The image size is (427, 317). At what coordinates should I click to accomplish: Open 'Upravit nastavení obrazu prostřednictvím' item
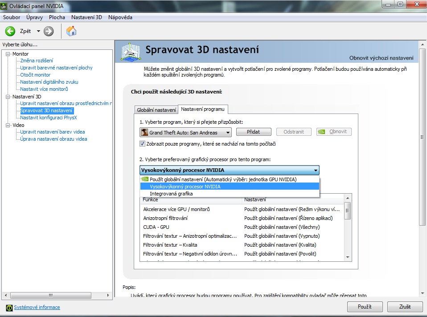coord(66,103)
